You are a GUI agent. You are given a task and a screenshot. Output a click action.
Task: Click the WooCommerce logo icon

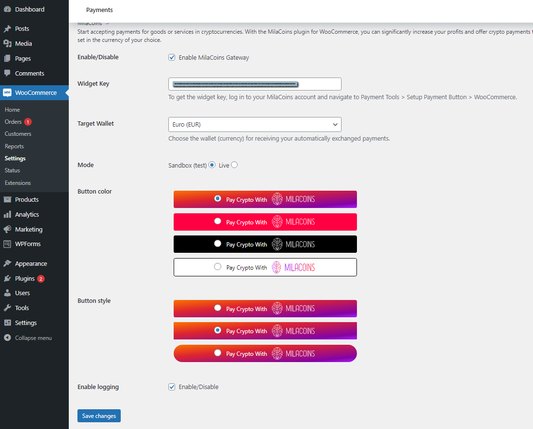coord(7,92)
